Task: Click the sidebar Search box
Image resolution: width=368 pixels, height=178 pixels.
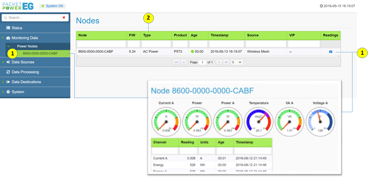Action: coord(34,18)
